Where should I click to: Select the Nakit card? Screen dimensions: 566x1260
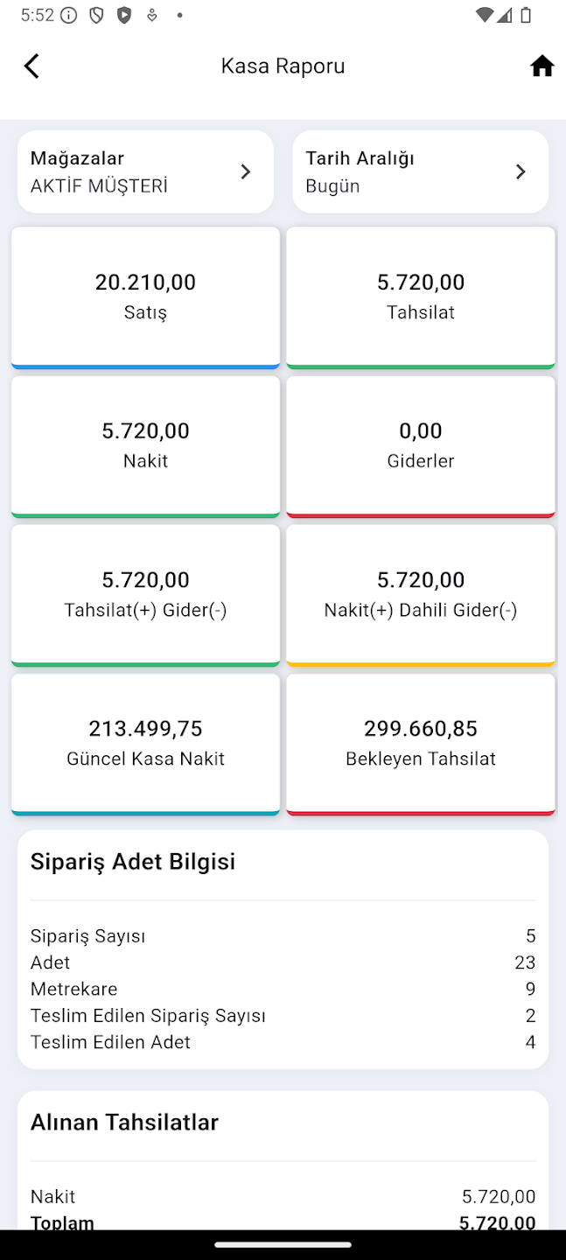click(x=145, y=445)
